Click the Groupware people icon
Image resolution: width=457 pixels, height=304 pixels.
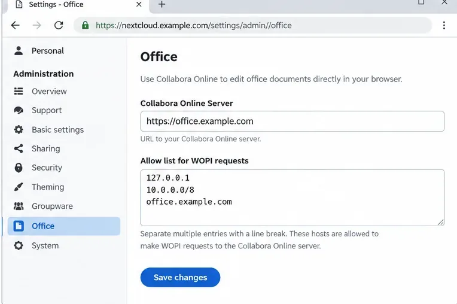tap(19, 206)
